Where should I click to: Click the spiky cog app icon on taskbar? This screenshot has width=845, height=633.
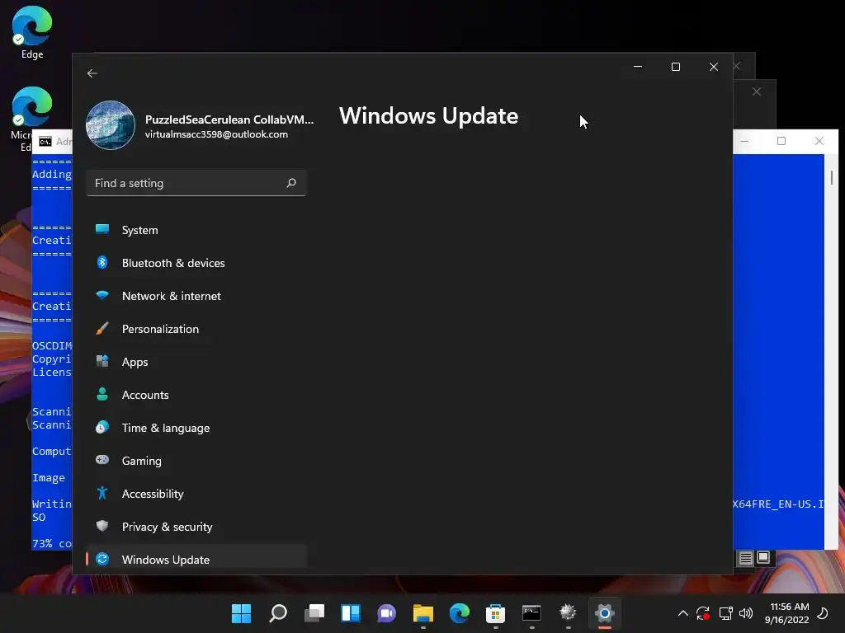tap(568, 613)
